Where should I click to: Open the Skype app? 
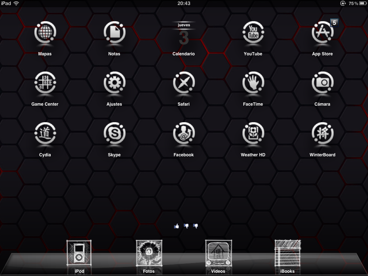tap(114, 134)
